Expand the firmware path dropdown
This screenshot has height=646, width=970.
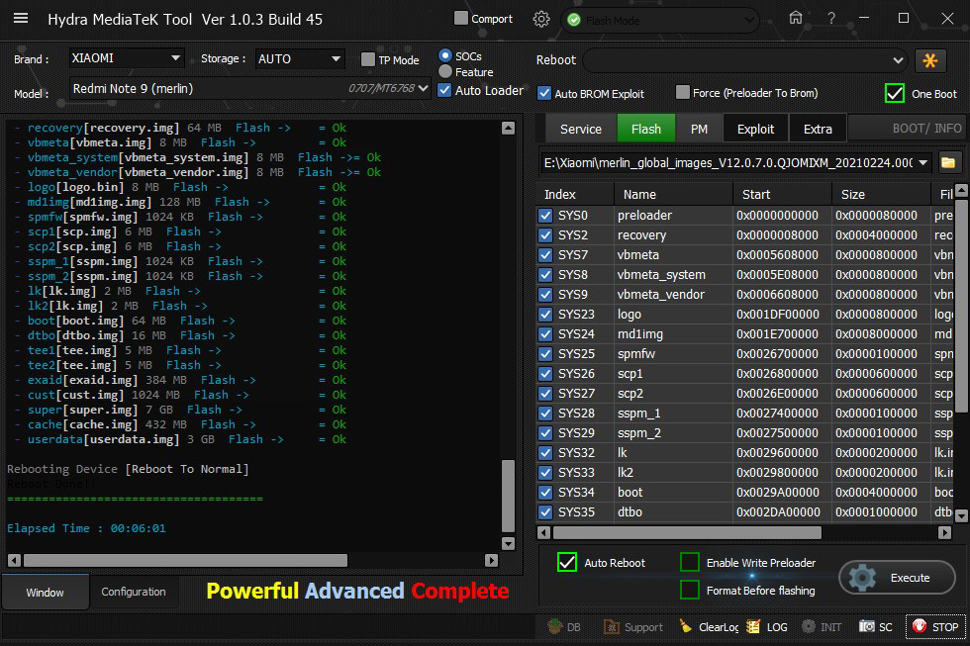pos(922,163)
